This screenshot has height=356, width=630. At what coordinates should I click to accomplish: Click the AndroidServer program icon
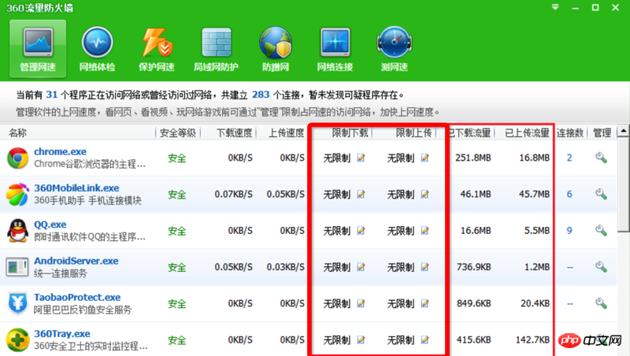pyautogui.click(x=17, y=267)
